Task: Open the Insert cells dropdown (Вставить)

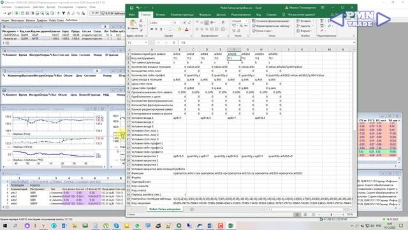Action: pyautogui.click(x=305, y=21)
